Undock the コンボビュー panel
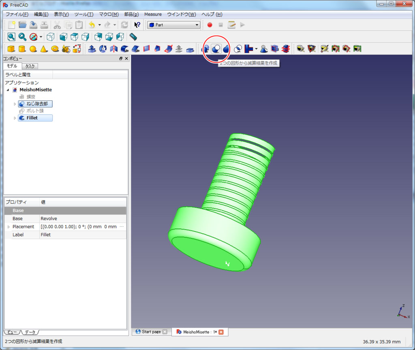415x350 pixels. coord(121,58)
